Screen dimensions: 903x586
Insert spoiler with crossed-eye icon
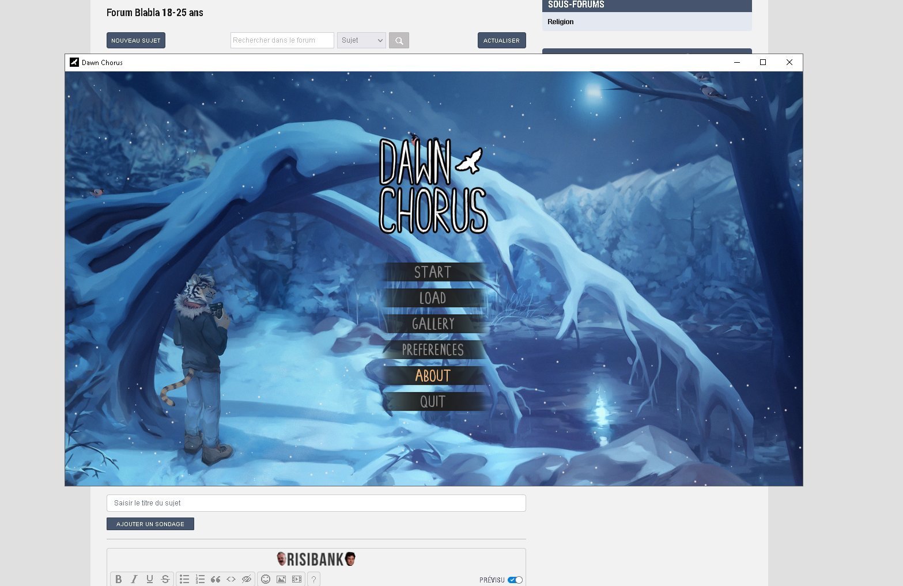pyautogui.click(x=247, y=579)
